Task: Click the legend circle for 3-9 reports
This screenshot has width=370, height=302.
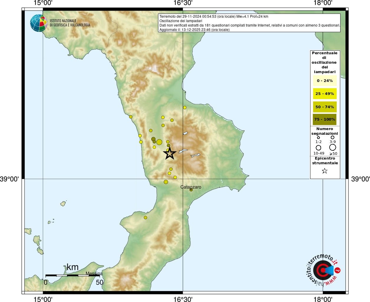Action: 333,137
